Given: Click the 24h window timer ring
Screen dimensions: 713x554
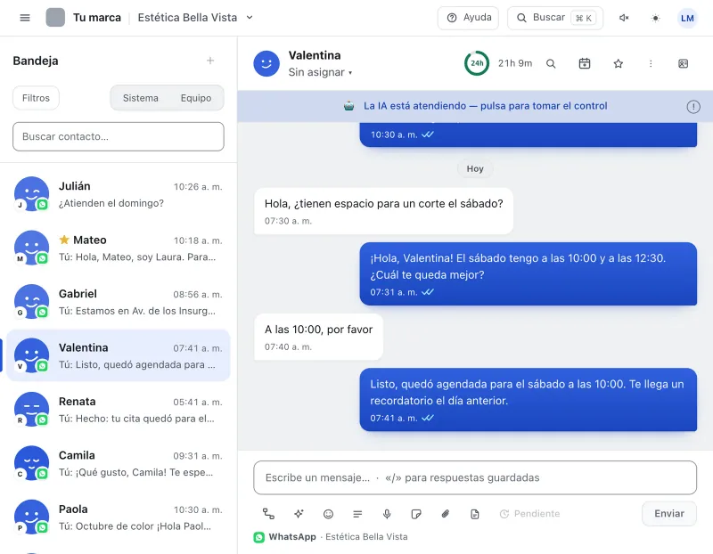Looking at the screenshot, I should pyautogui.click(x=477, y=63).
